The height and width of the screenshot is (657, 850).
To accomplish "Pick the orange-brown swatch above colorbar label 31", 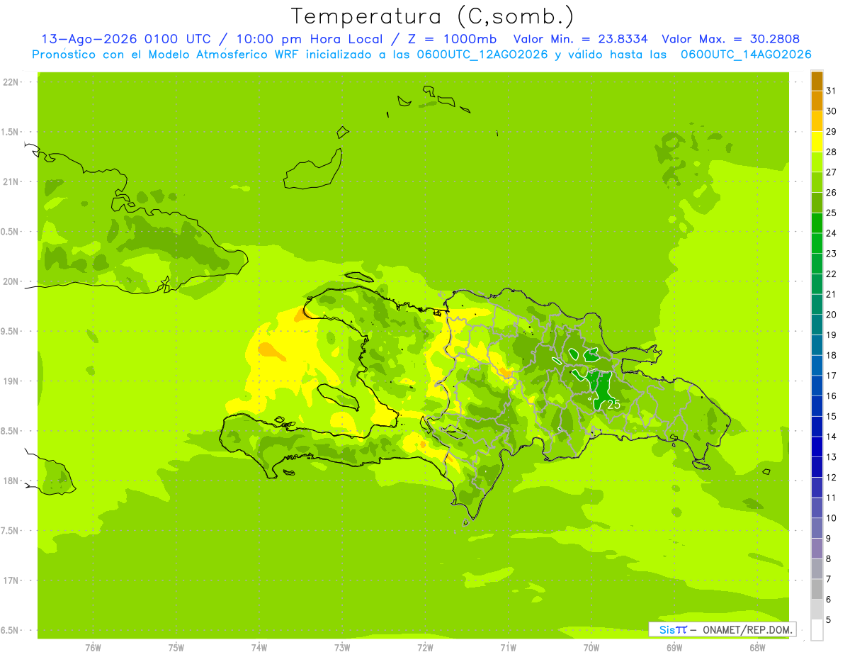I will [x=817, y=82].
